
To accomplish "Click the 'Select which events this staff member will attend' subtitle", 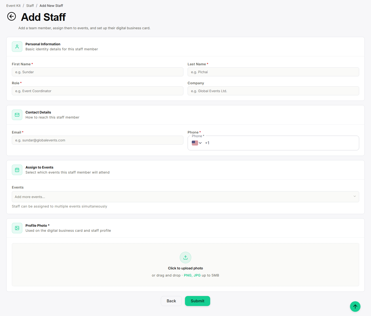I will [68, 172].
